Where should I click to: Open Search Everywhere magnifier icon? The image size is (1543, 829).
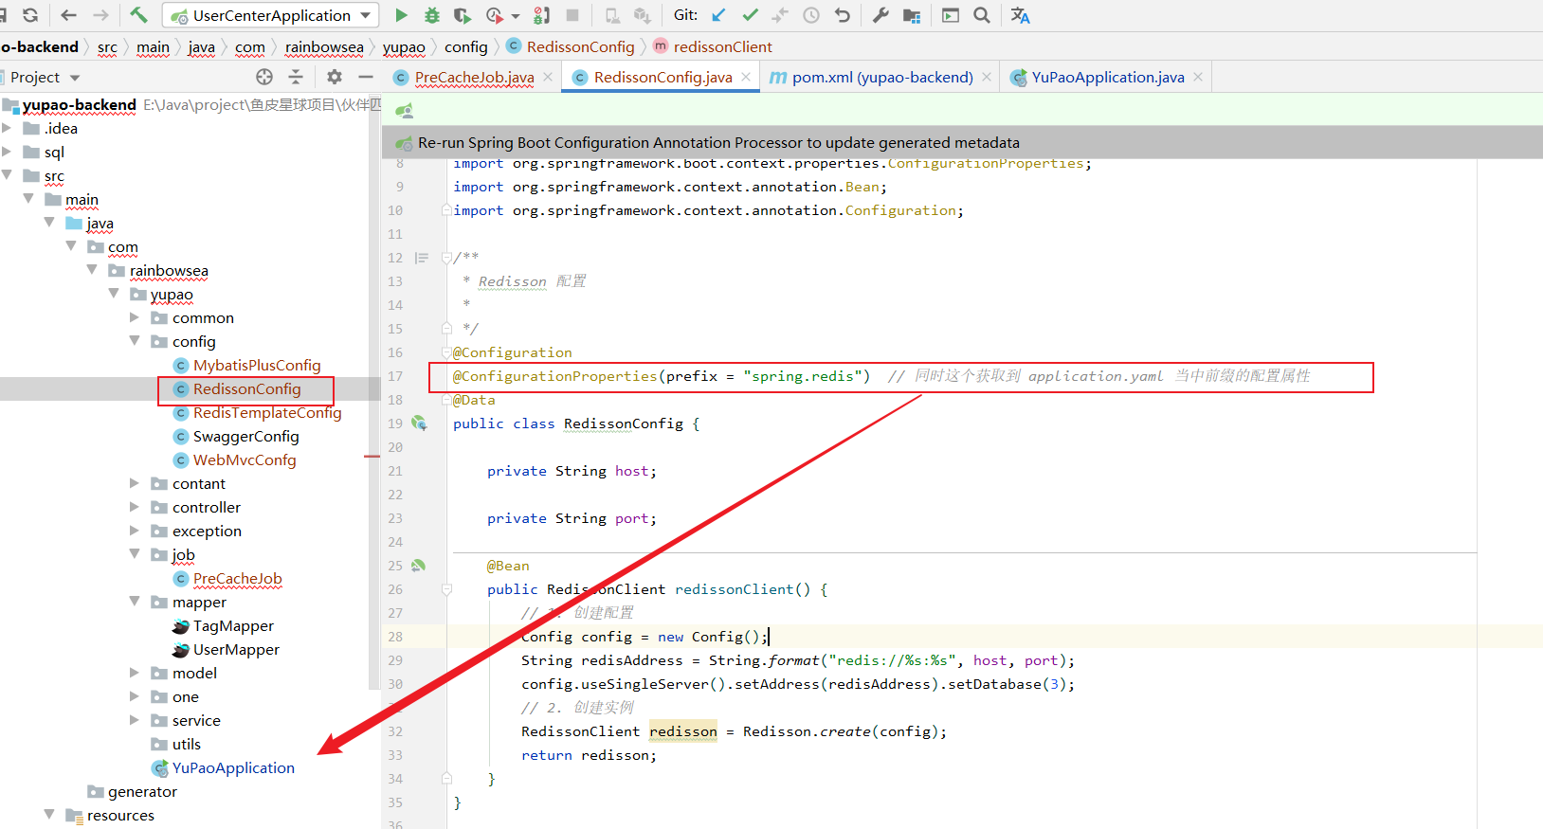click(x=982, y=15)
